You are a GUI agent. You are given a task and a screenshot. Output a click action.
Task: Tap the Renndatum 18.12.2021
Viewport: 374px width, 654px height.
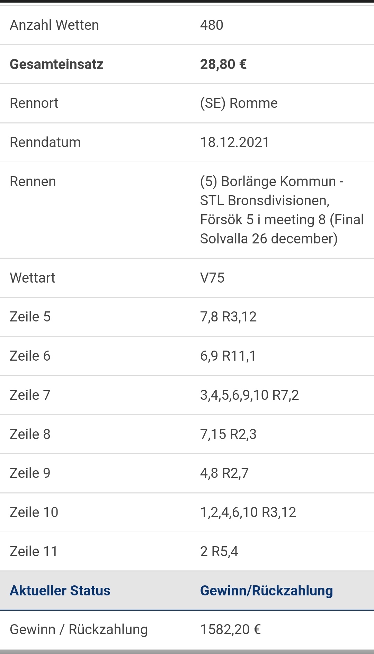pos(234,143)
